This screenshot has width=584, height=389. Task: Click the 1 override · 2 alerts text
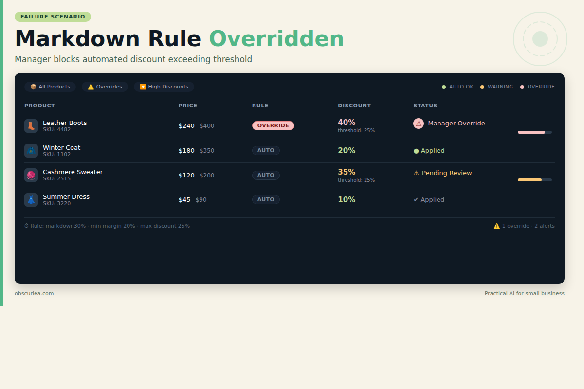point(529,226)
